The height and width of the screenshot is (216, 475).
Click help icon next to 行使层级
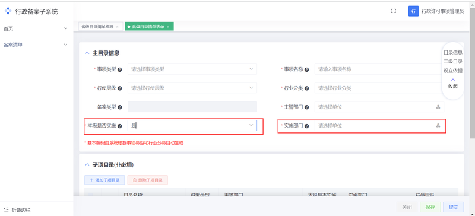pos(120,88)
